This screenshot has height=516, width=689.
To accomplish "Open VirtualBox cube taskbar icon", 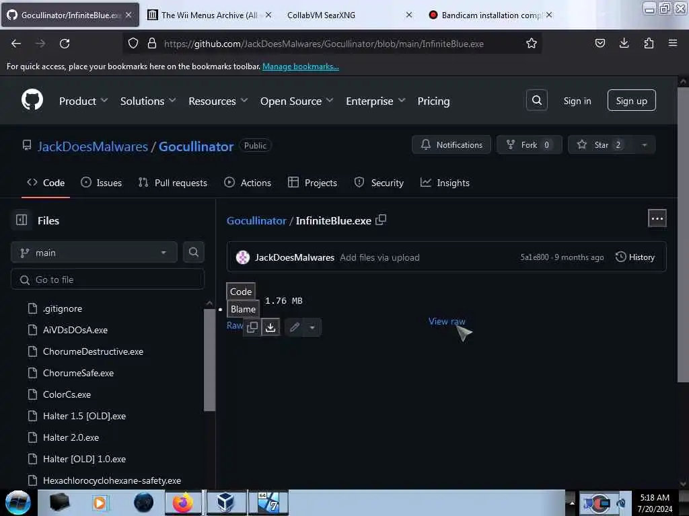I will click(225, 503).
